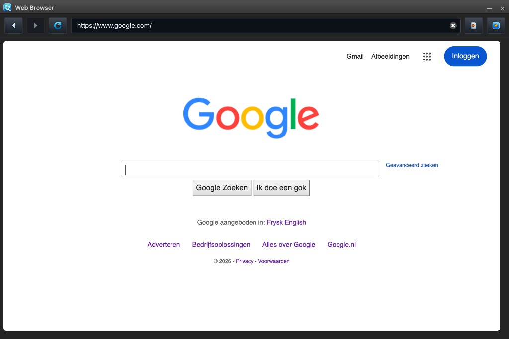509x339 pixels.
Task: Open the Bedrijfsoplossingen link
Action: tap(221, 244)
